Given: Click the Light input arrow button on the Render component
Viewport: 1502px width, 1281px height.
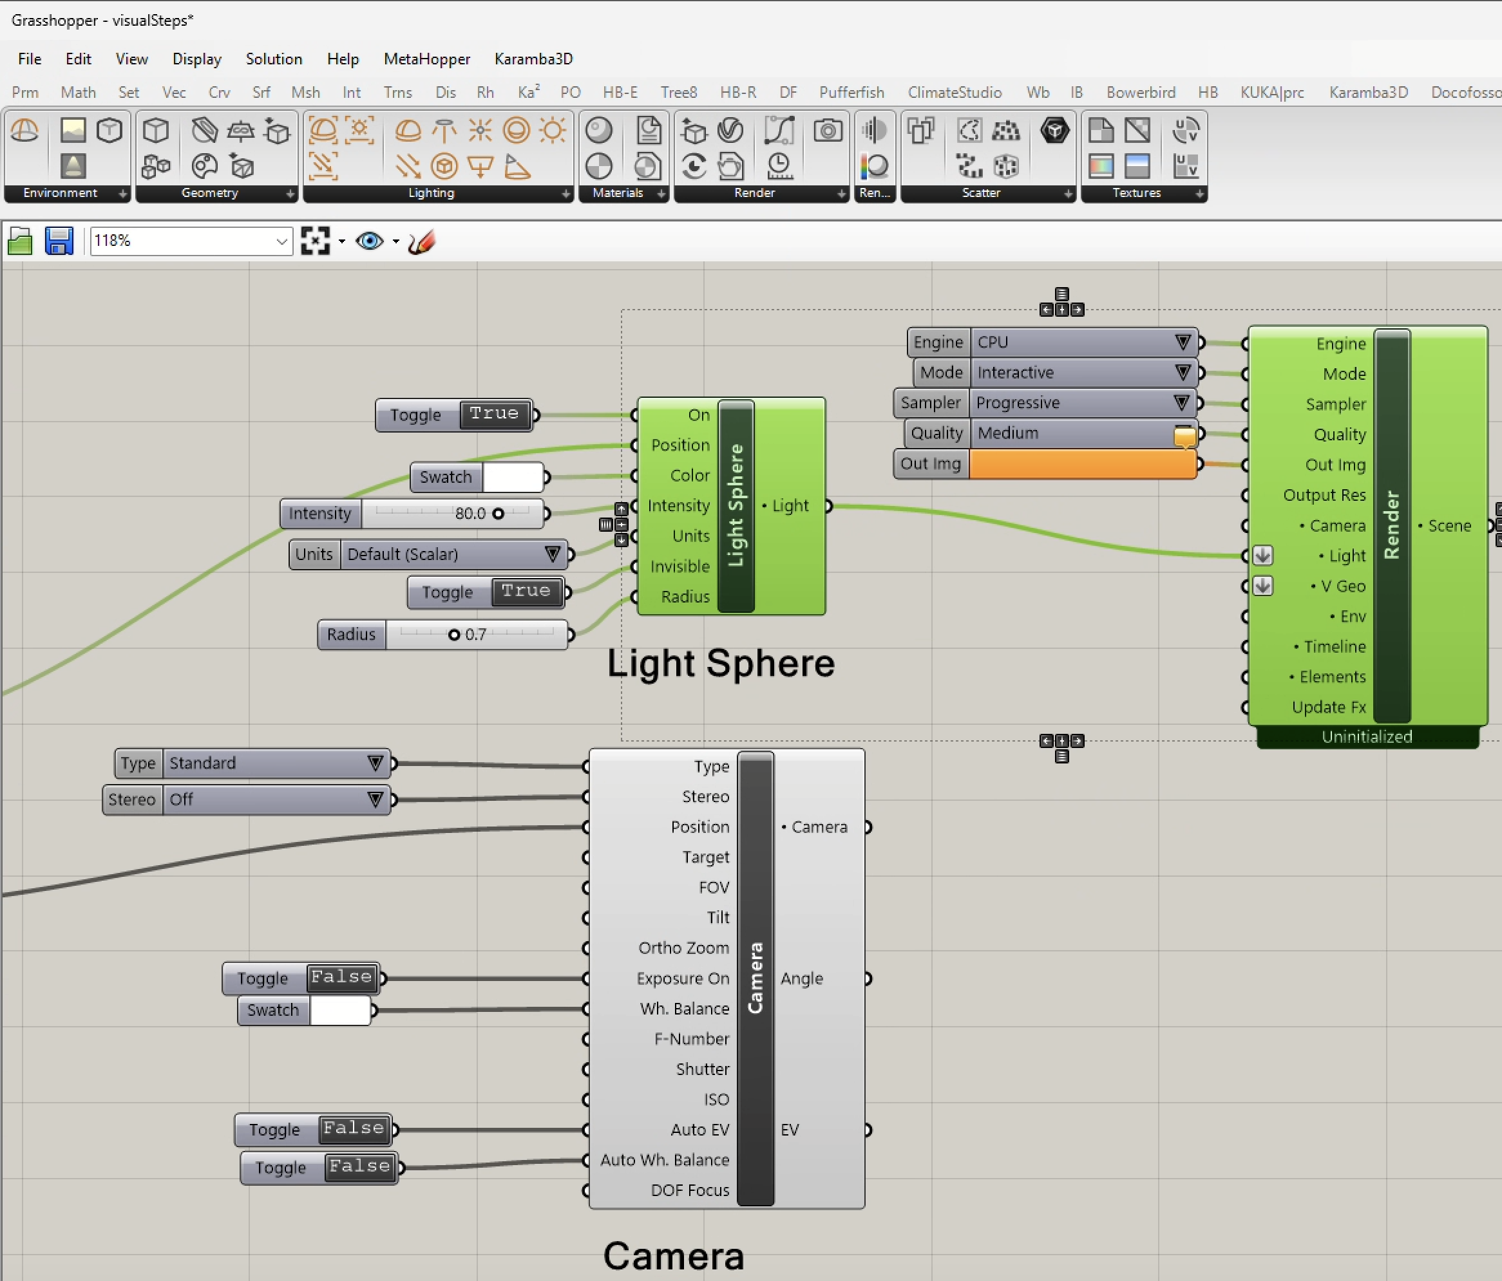Looking at the screenshot, I should click(x=1262, y=556).
